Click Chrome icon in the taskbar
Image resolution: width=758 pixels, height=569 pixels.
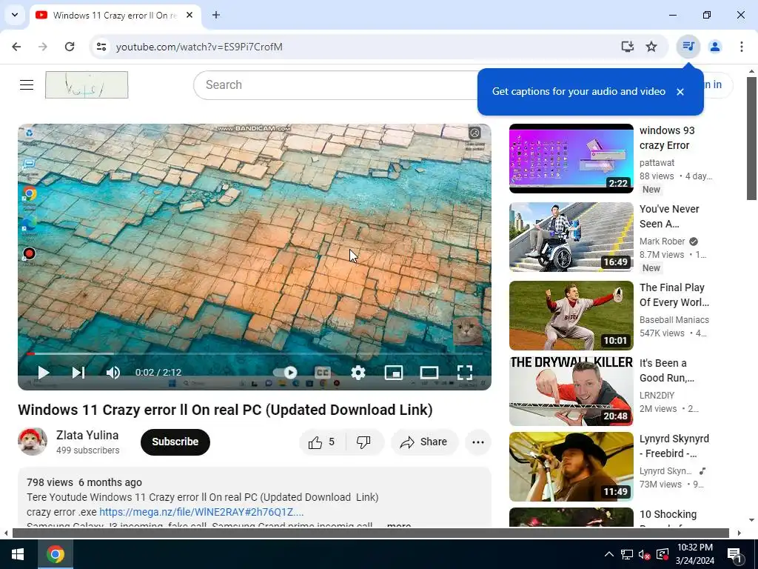55,554
